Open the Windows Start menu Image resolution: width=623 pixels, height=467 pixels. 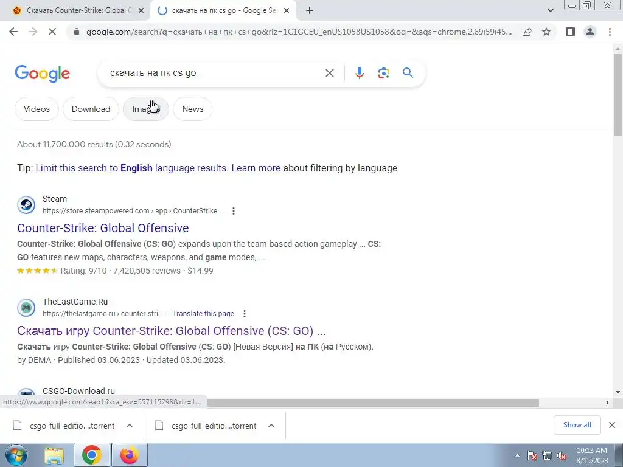16,455
